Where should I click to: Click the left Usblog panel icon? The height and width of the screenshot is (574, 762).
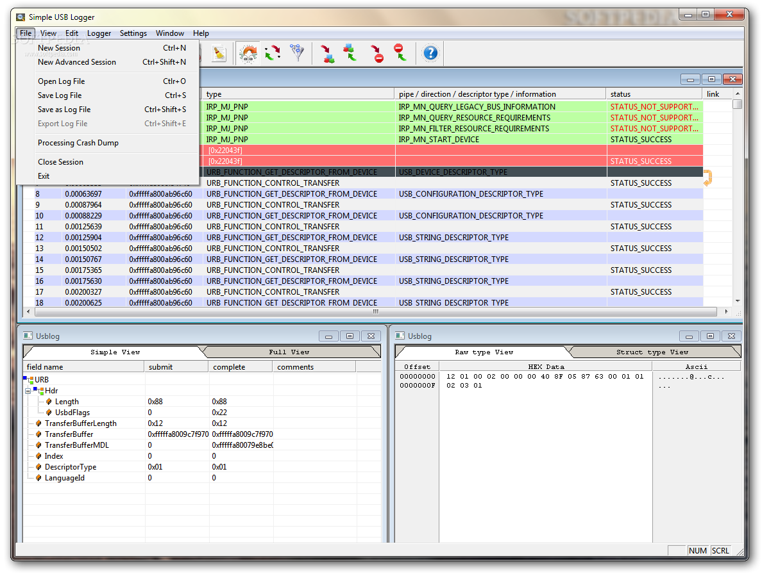[28, 336]
